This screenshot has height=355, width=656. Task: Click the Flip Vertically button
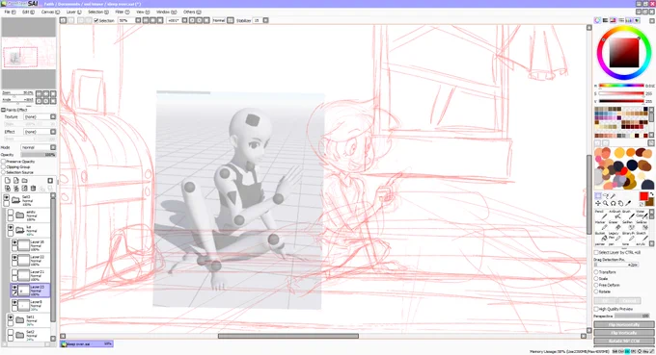pyautogui.click(x=624, y=333)
